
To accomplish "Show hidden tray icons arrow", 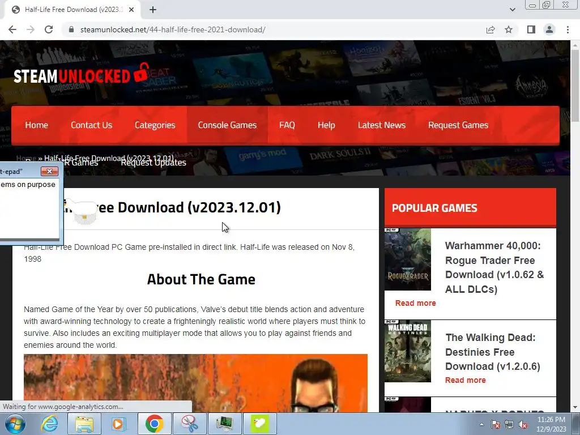I will pos(481,424).
